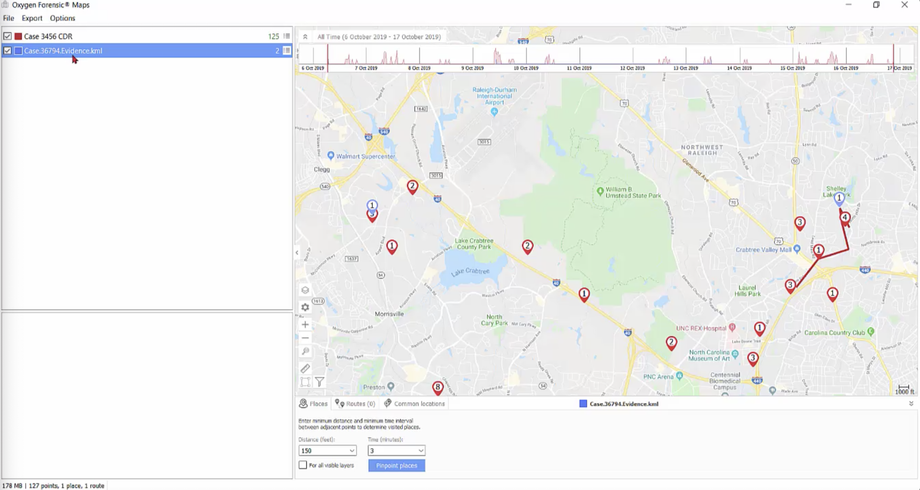Uncheck the Case 3456 CDR layer
920x490 pixels.
pyautogui.click(x=8, y=36)
